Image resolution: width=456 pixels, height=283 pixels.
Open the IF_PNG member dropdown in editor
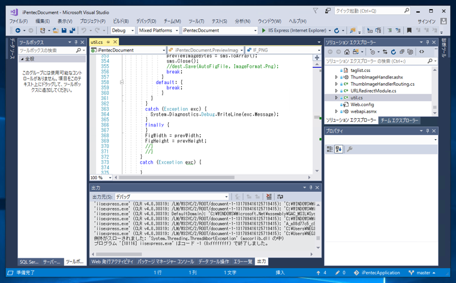[x=319, y=50]
